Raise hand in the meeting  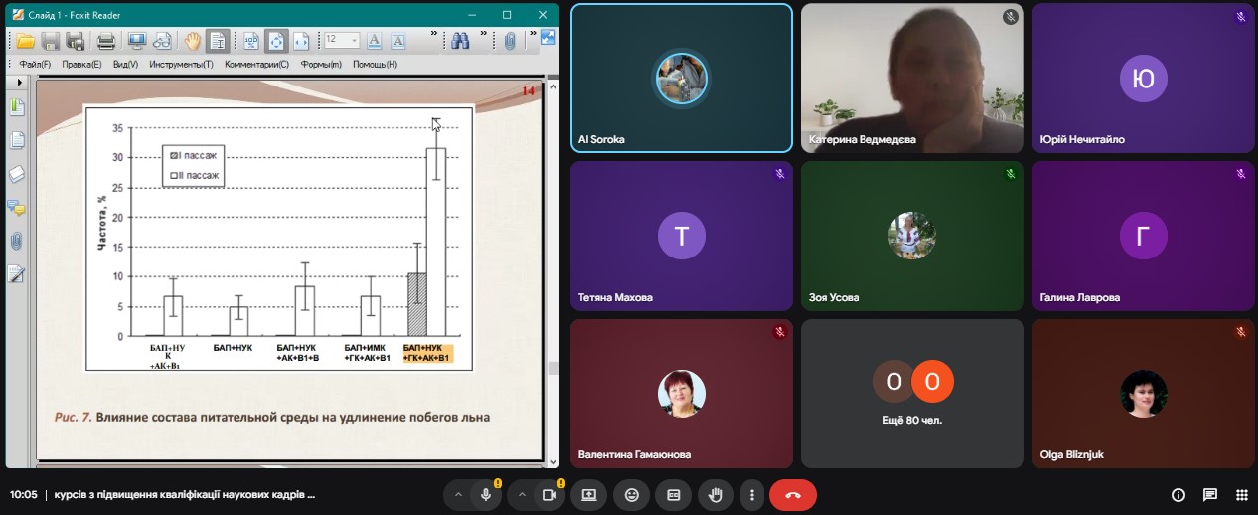click(716, 494)
